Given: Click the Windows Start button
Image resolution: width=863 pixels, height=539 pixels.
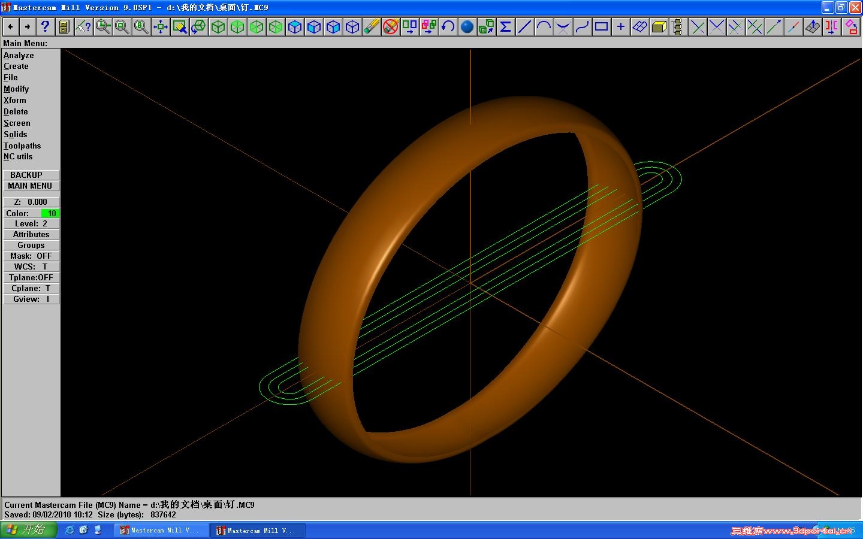Looking at the screenshot, I should 28,530.
